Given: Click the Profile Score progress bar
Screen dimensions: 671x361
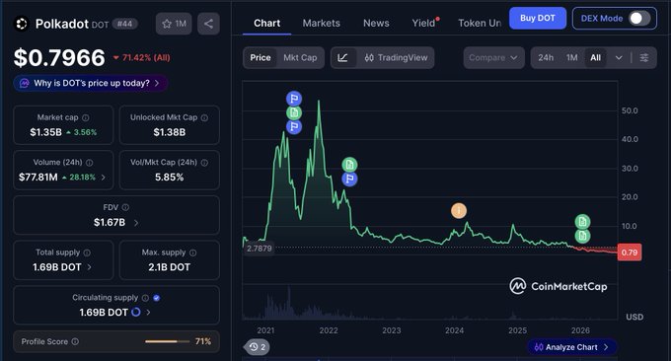Looking at the screenshot, I should tap(167, 341).
